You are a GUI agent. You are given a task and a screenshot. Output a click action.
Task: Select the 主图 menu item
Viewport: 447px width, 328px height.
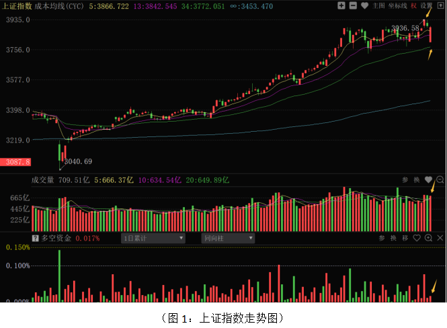pos(378,5)
